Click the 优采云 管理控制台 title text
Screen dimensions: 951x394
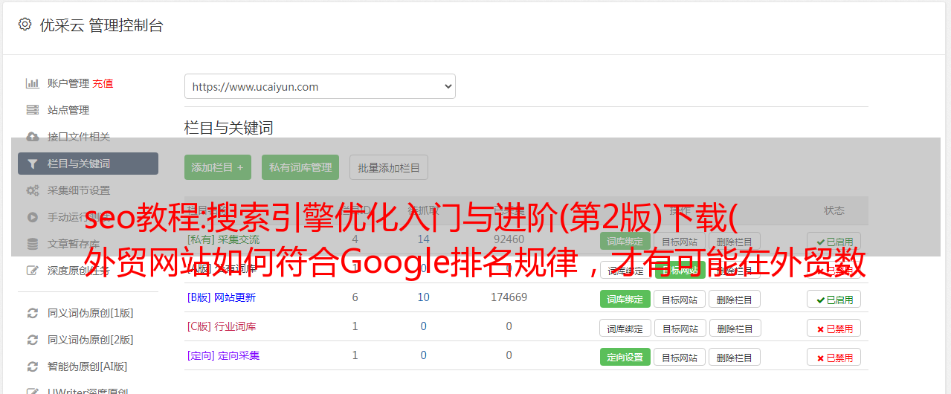(101, 25)
